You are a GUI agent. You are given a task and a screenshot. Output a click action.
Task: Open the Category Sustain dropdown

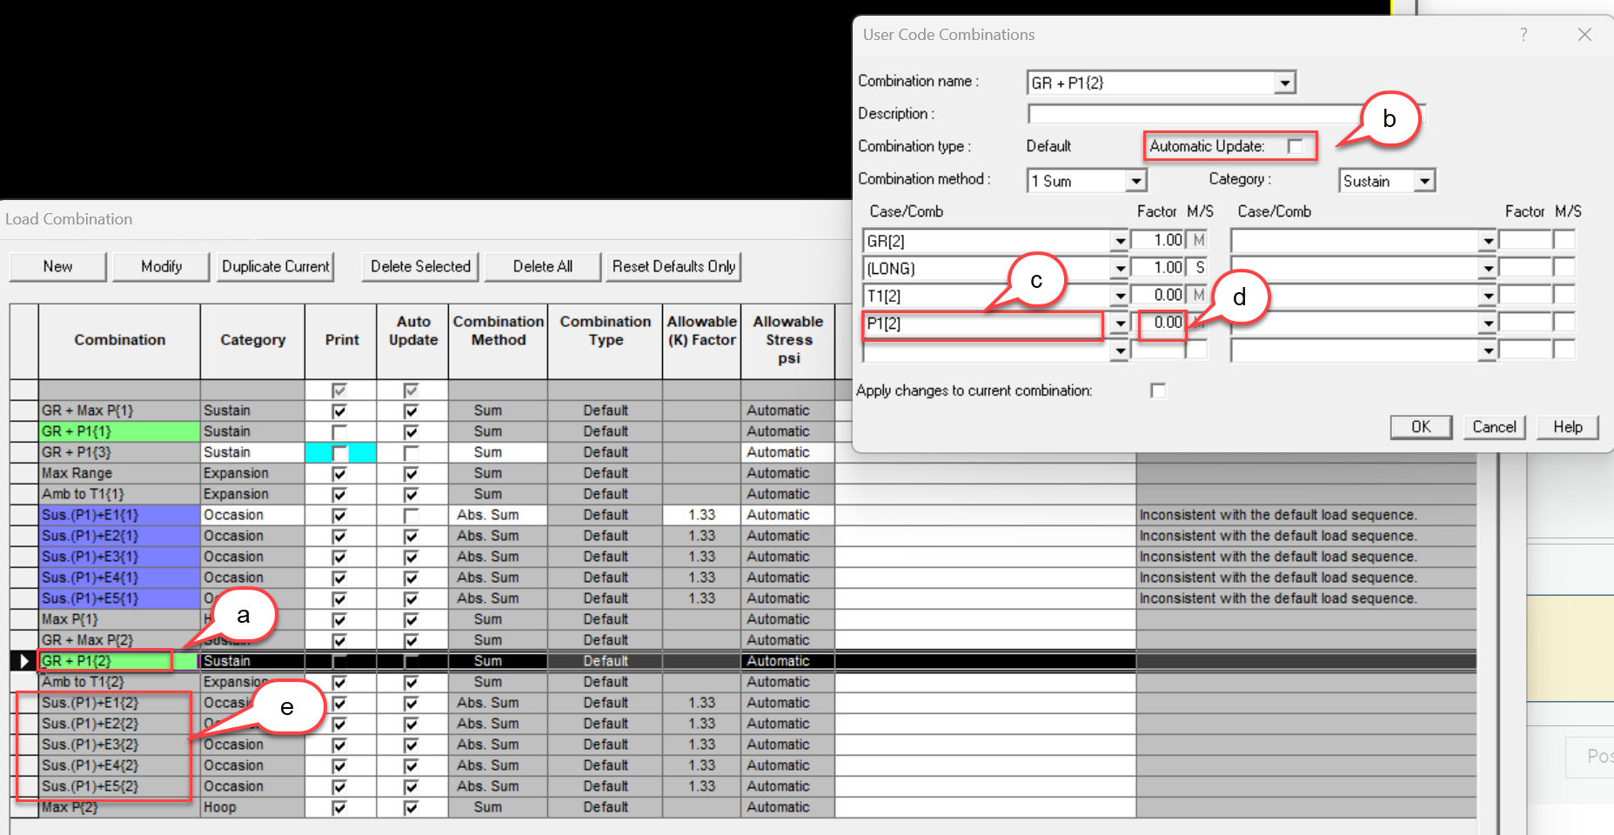1423,181
